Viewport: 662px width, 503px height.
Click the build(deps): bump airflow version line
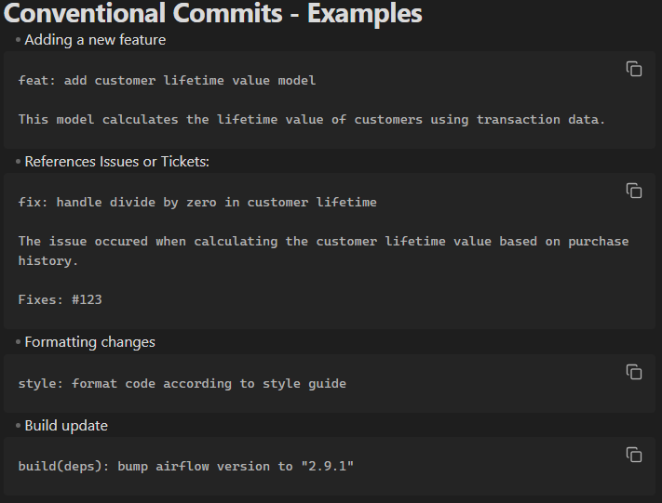pos(186,466)
